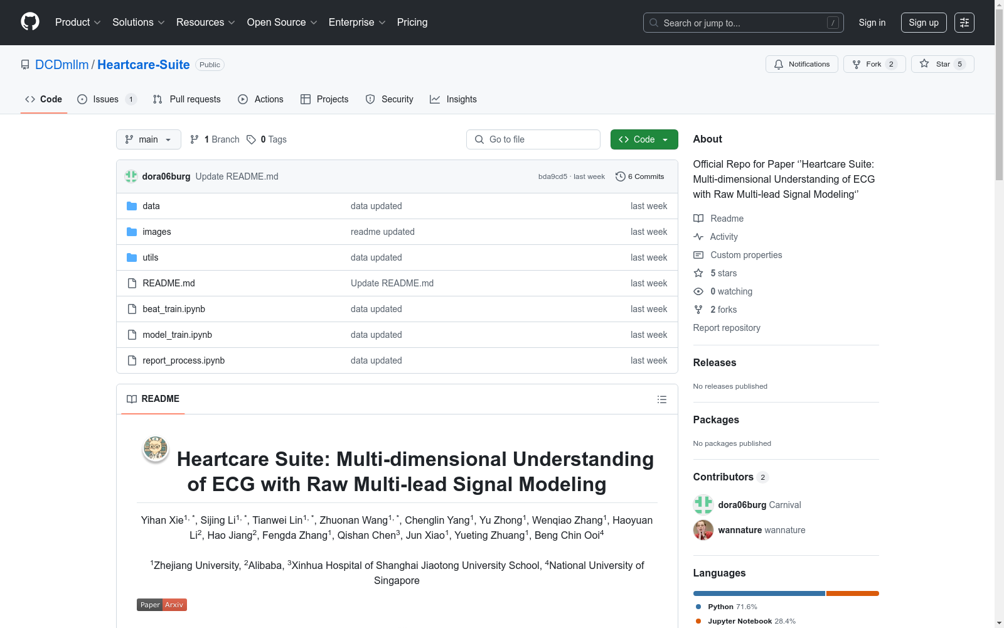This screenshot has height=628, width=1004.
Task: Click the branch icon beside 1 Branch
Action: tap(195, 139)
